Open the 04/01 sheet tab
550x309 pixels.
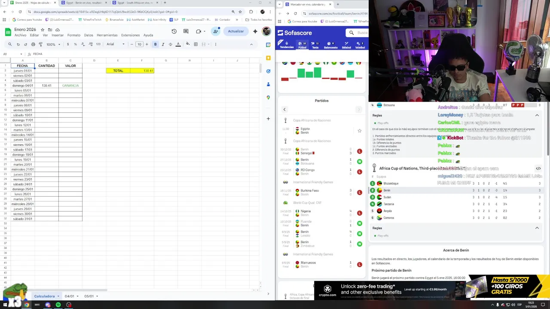pyautogui.click(x=69, y=296)
